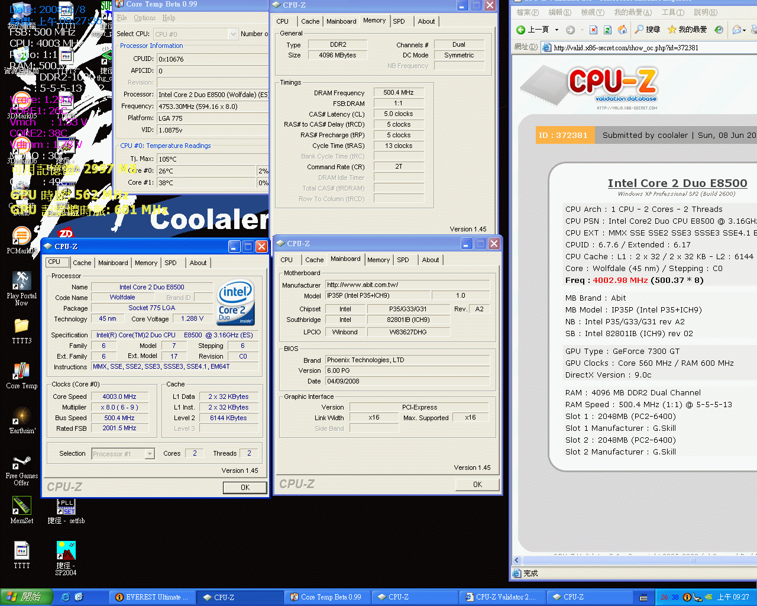Viewport: 757px width, 606px height.
Task: Click the DRAM Frequency 500.4 MHz value
Action: point(399,92)
